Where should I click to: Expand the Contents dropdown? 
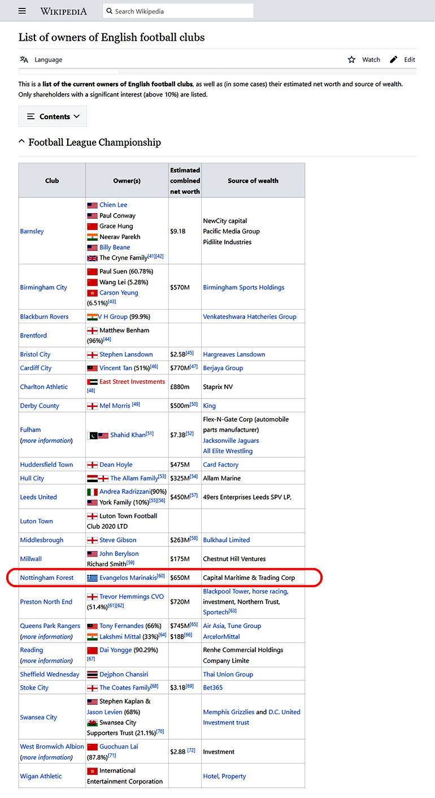pos(53,116)
